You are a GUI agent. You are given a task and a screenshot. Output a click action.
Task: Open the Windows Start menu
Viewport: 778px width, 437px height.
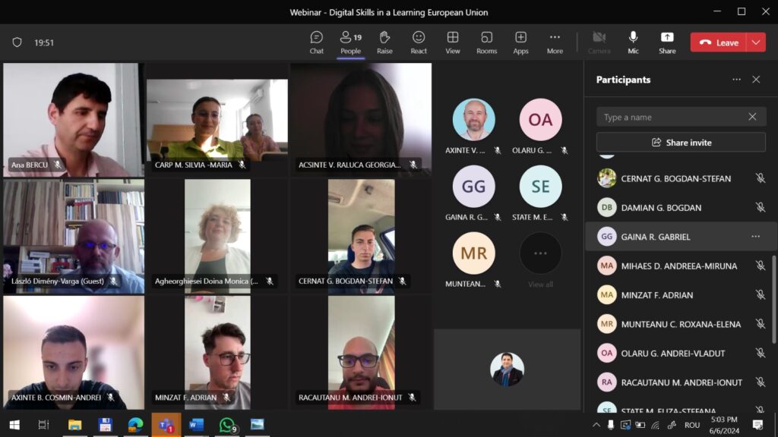14,425
